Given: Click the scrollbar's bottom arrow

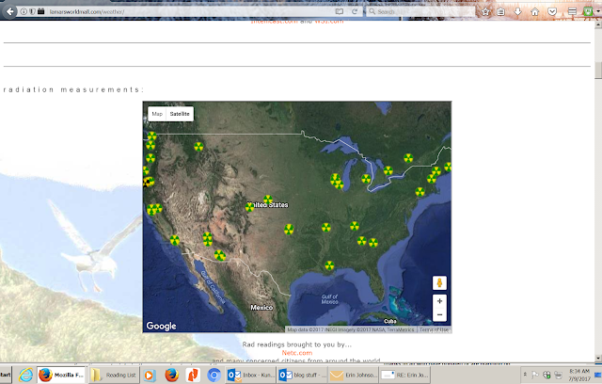Looking at the screenshot, I should 598,358.
